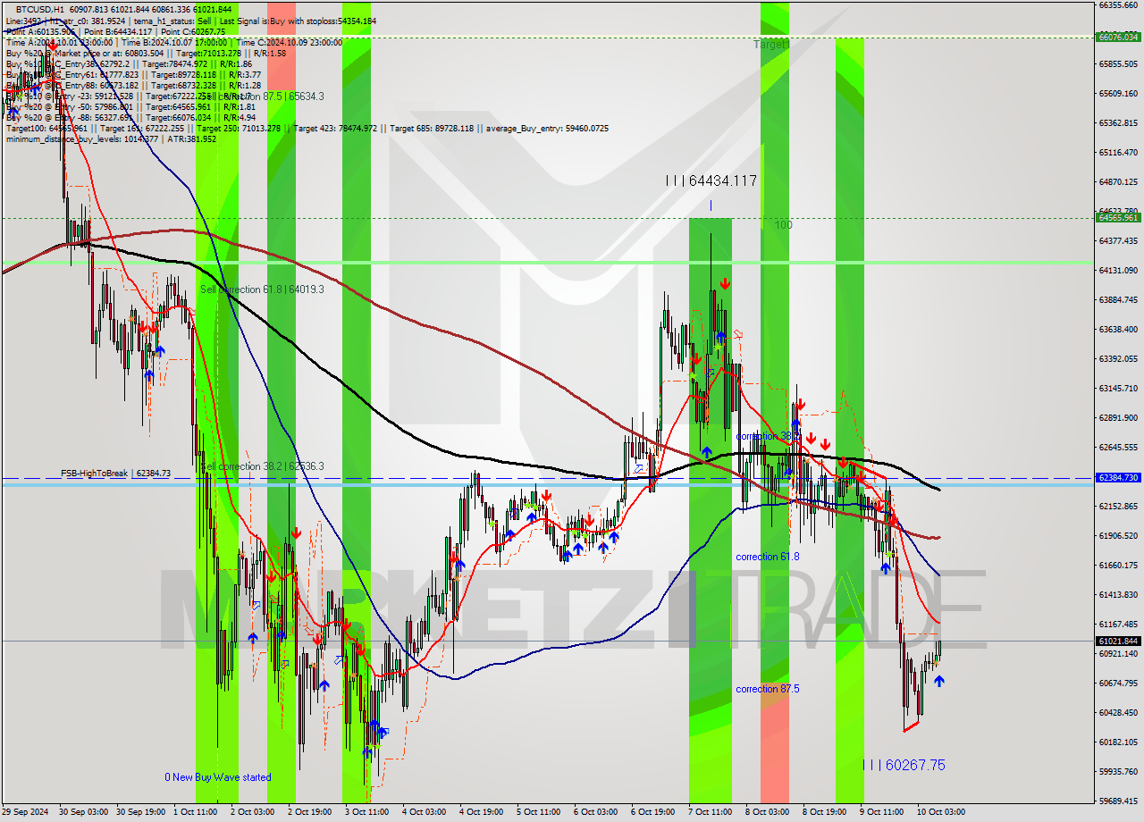Image resolution: width=1144 pixels, height=822 pixels.
Task: Click the 61413.830 price axis label
Action: [1119, 595]
